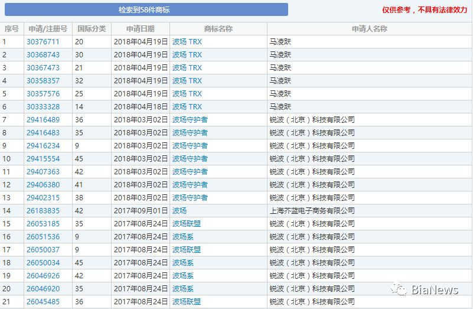Open 波场 TRX trademark in row 4

coord(187,80)
